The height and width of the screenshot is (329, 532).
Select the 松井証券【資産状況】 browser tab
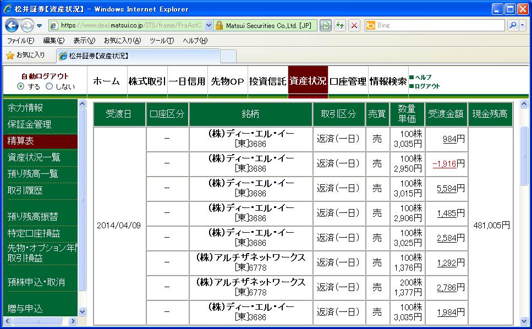tap(139, 56)
